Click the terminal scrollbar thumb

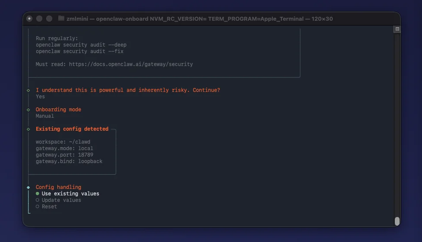click(397, 221)
